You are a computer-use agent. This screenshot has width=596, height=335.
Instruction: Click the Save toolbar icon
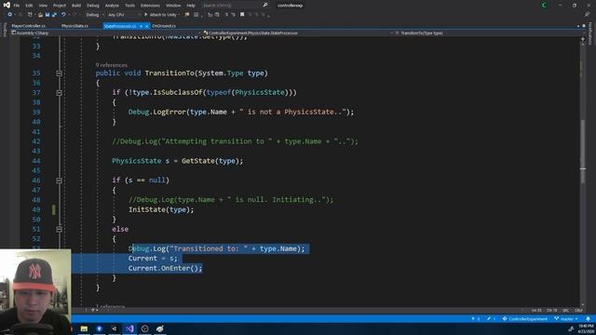[x=47, y=15]
